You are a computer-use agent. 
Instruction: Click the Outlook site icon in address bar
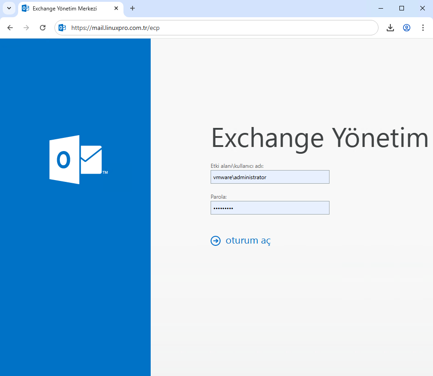click(x=63, y=28)
